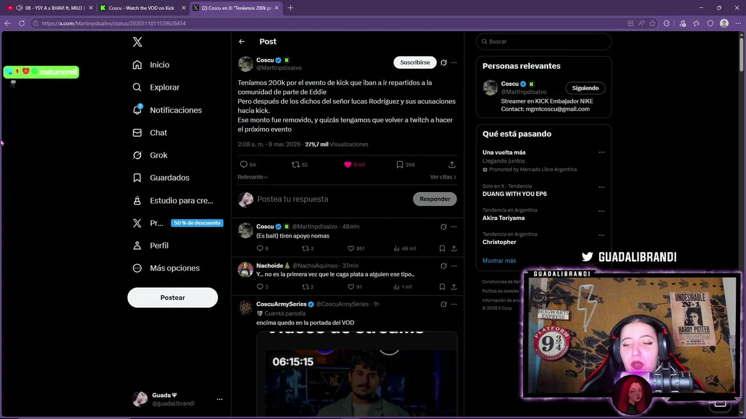Open options for Una vuelta más trend

coord(601,152)
